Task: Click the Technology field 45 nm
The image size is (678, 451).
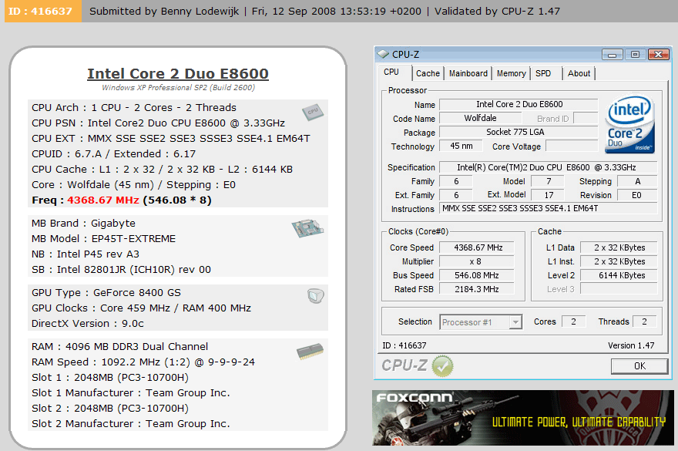Action: [461, 146]
